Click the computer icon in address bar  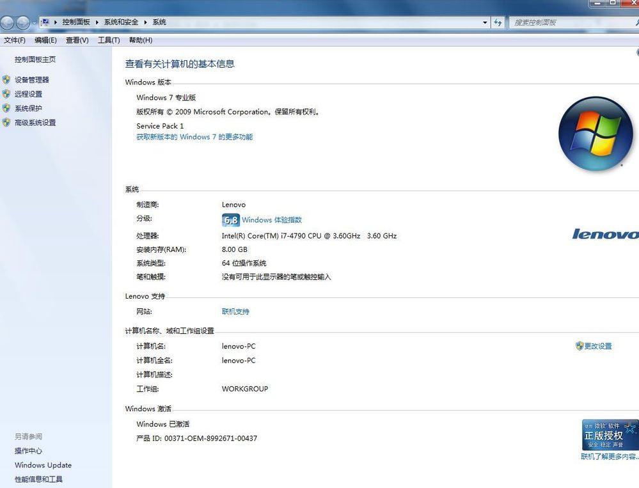point(45,22)
